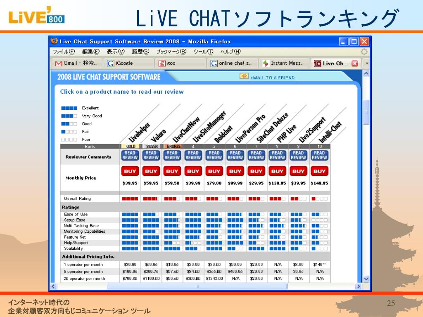423x317 pixels.
Task: Click the email envelope icon
Action: [x=244, y=76]
